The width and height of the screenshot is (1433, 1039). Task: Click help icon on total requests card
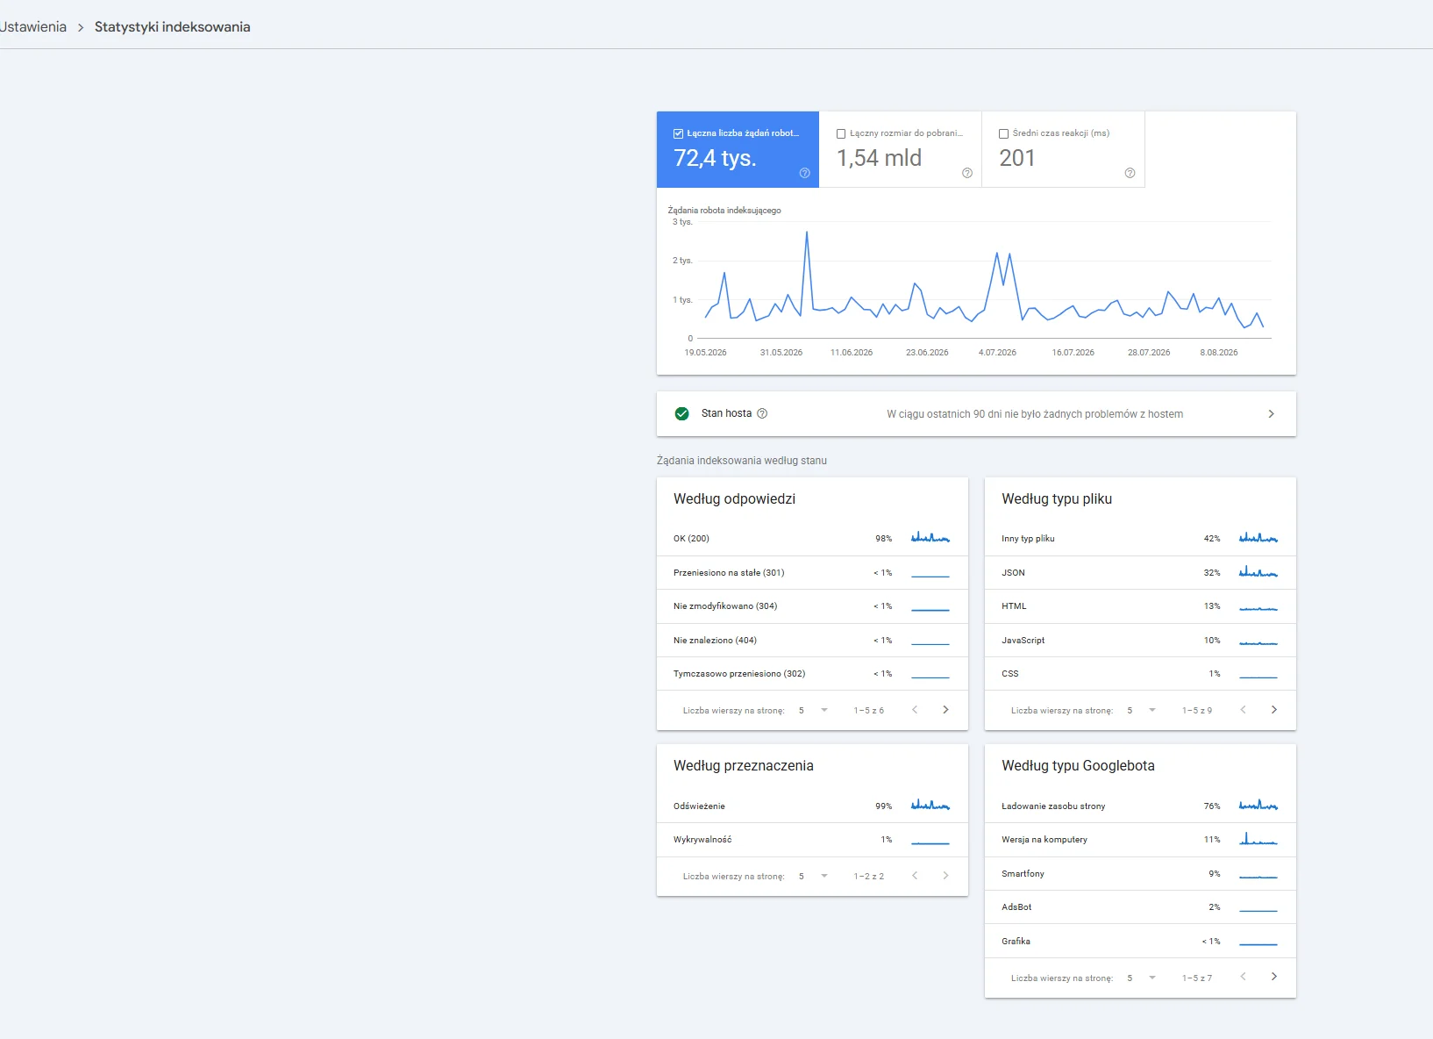coord(804,173)
